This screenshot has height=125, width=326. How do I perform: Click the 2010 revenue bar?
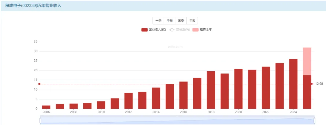[101, 105]
